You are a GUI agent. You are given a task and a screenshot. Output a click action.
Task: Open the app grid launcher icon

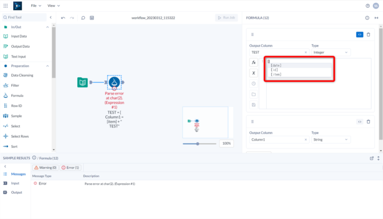click(5, 5)
